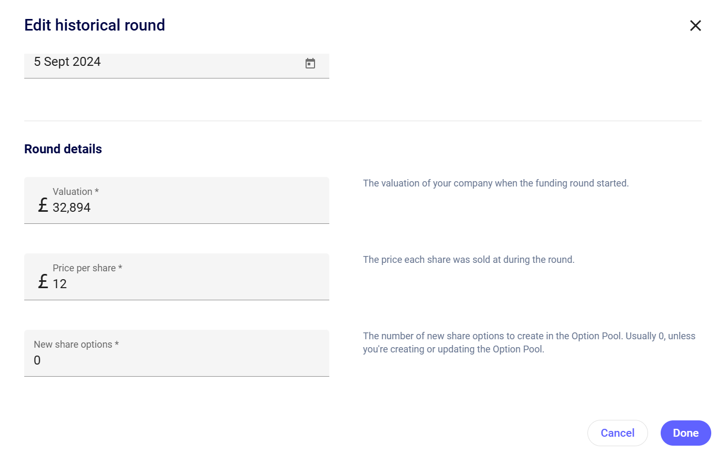Click the Edit historical round title
This screenshot has width=726, height=462.
coord(95,25)
